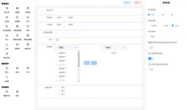The image size is (187, 110).
Task: Choose 'small' size radio option
Action: click(162, 26)
